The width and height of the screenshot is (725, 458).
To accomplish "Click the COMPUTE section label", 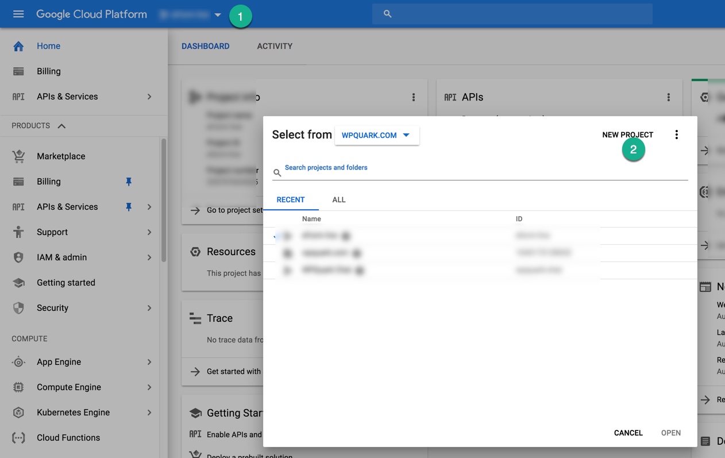I will point(29,339).
